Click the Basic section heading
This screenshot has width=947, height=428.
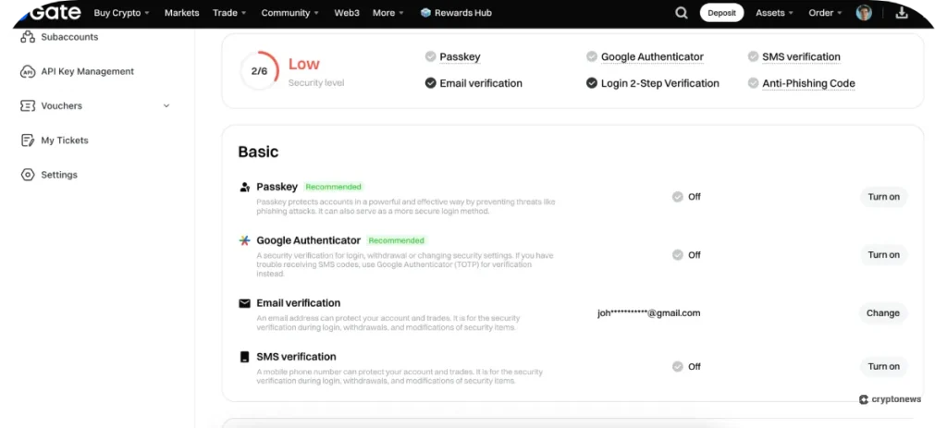point(259,152)
